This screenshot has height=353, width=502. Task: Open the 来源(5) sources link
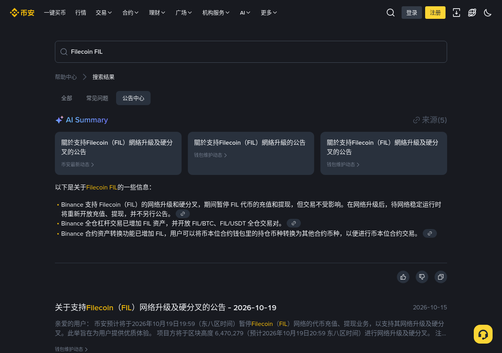coord(430,120)
